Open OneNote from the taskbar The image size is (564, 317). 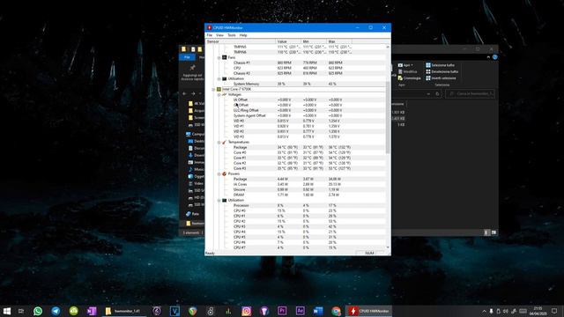click(x=92, y=311)
